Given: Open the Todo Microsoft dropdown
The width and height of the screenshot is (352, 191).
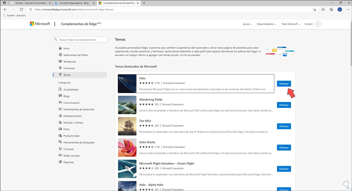Looking at the screenshot, I should [291, 24].
